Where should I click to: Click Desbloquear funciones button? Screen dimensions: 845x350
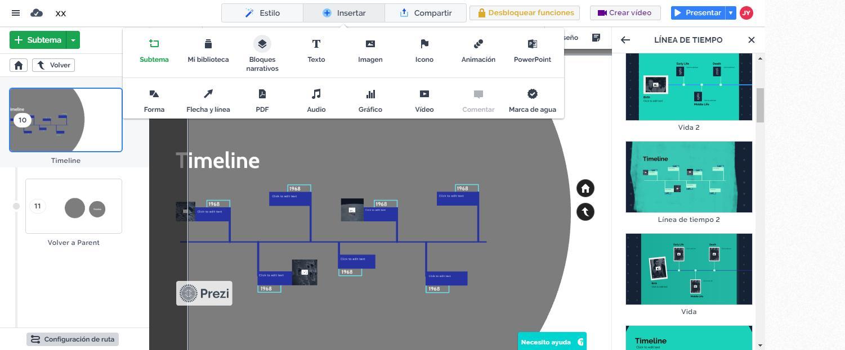(526, 13)
